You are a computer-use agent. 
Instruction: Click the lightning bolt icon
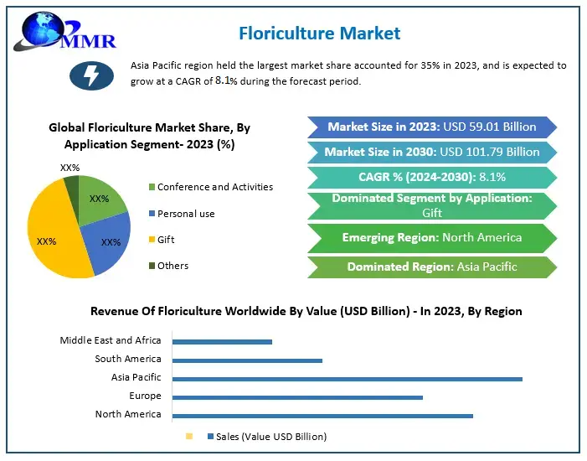tap(91, 75)
